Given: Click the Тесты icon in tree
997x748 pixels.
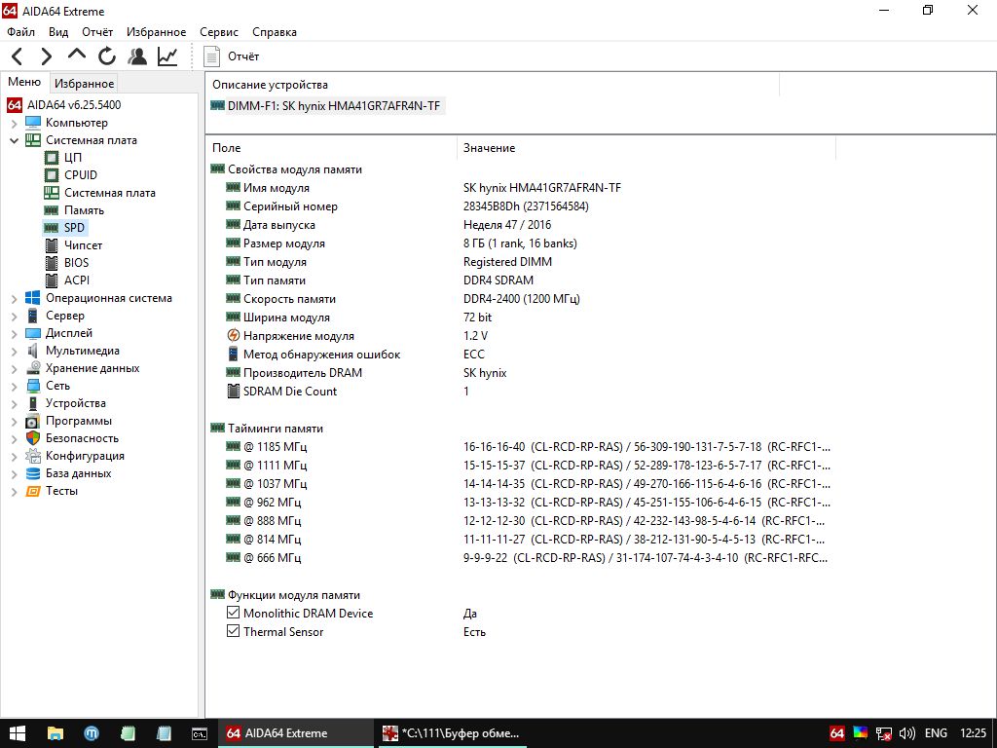Looking at the screenshot, I should coord(33,491).
